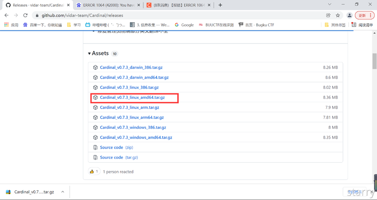Click package icon beside linux_arm64 asset
This screenshot has width=377, height=200.
(95, 117)
